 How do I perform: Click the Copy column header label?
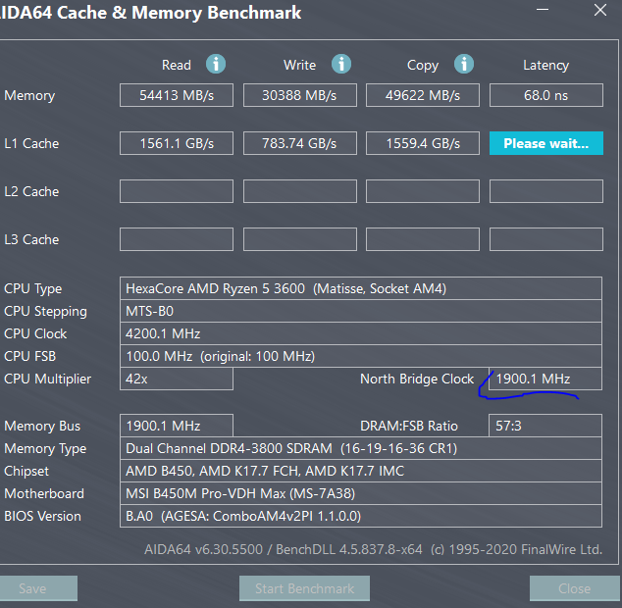coord(423,66)
